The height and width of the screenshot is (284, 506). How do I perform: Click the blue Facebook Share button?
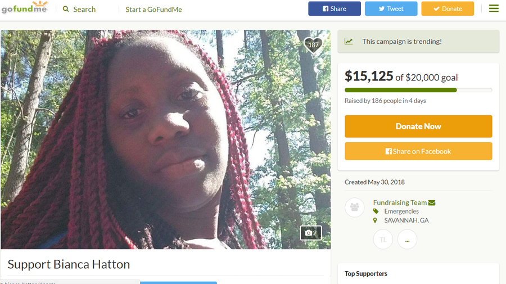(x=335, y=8)
